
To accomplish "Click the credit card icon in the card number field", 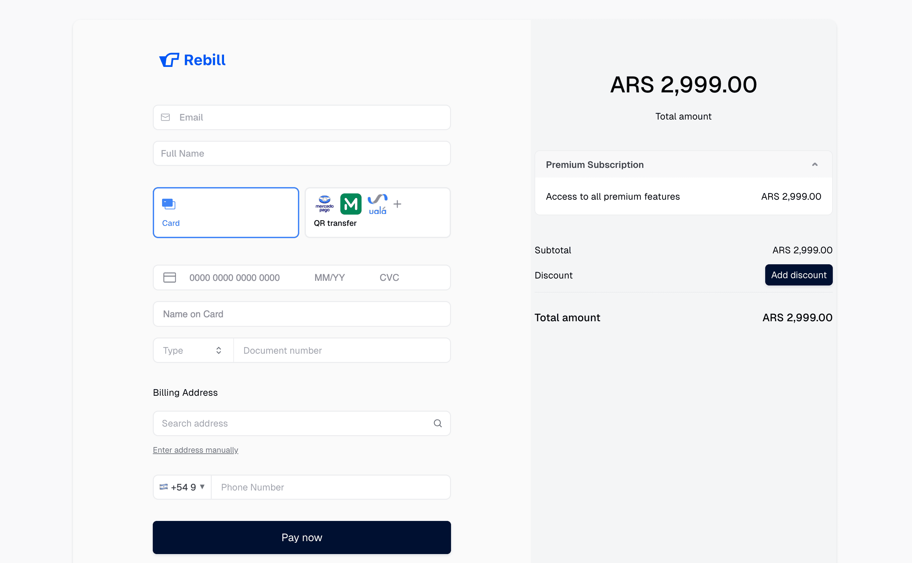I will [170, 277].
